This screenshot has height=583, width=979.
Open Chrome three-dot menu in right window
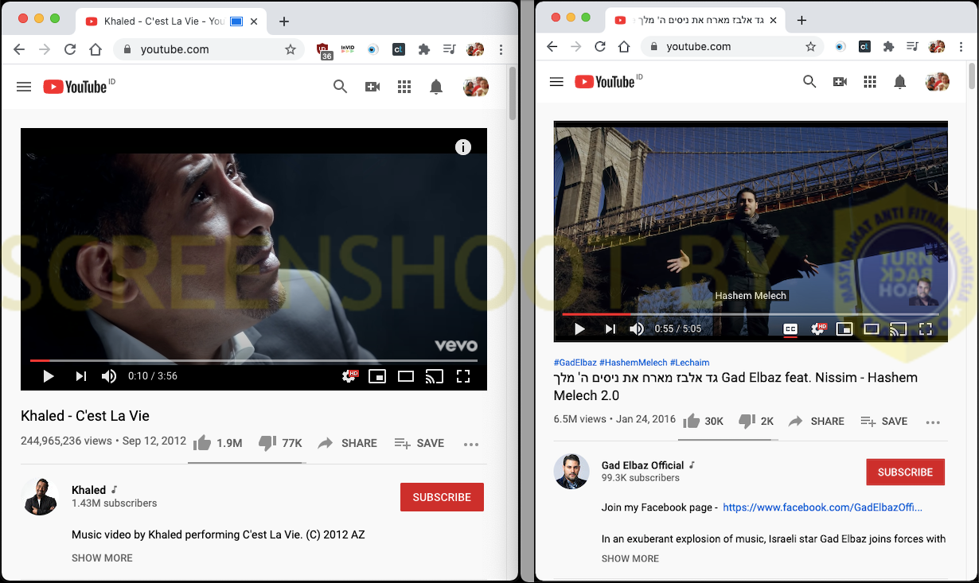962,46
